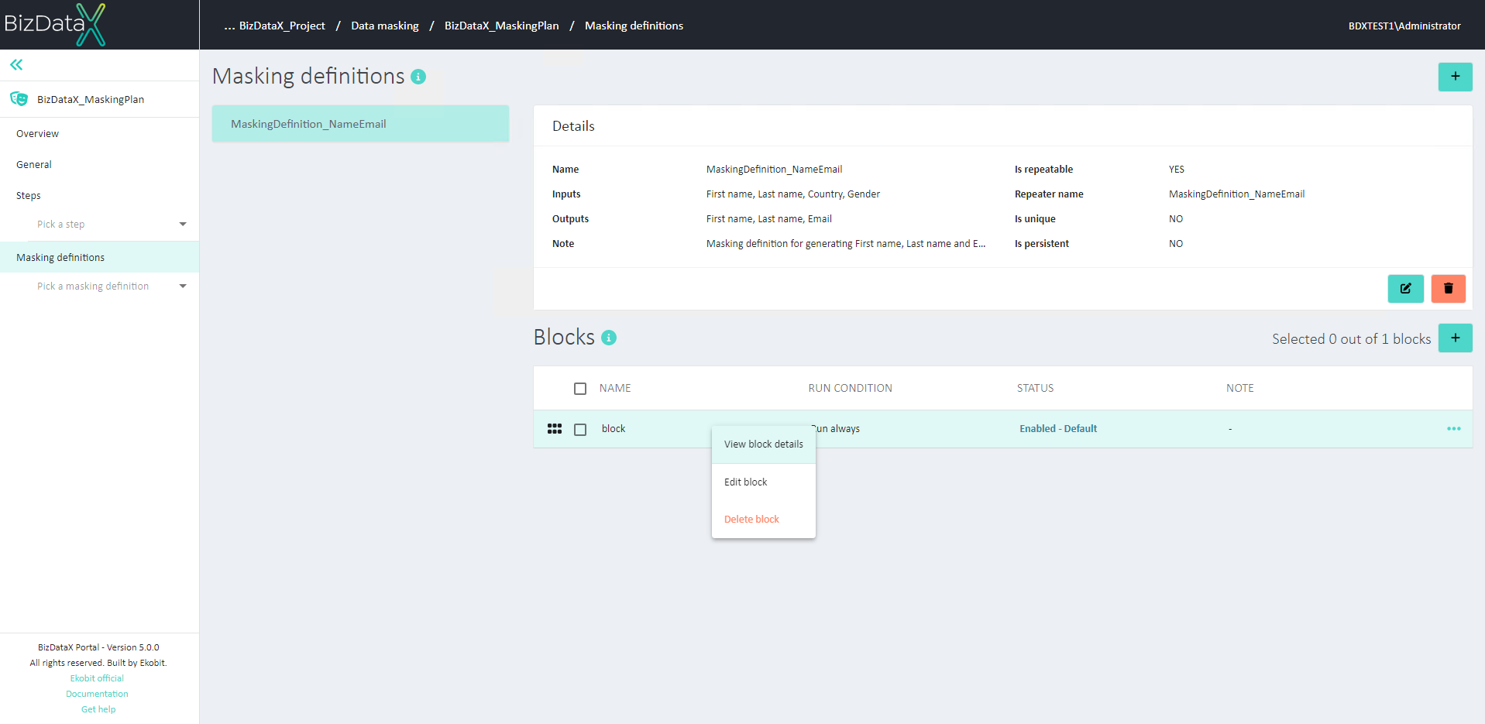Open the General section in the sidebar
Viewport: 1485px width, 724px height.
coord(34,165)
